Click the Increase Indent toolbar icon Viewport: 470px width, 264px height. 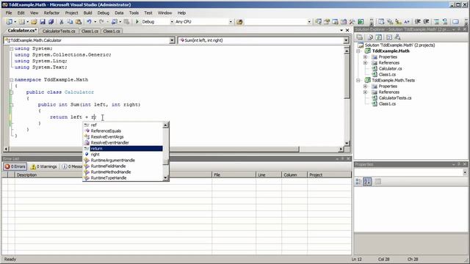tap(426, 21)
